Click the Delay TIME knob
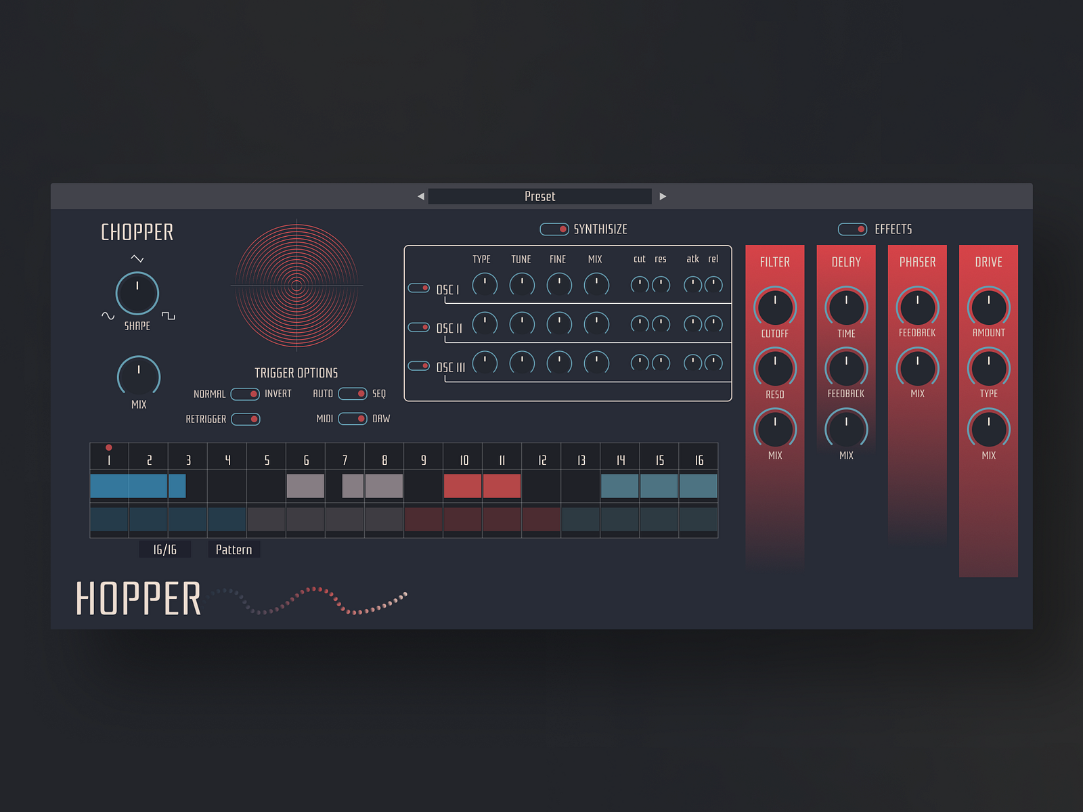The width and height of the screenshot is (1083, 812). point(846,308)
